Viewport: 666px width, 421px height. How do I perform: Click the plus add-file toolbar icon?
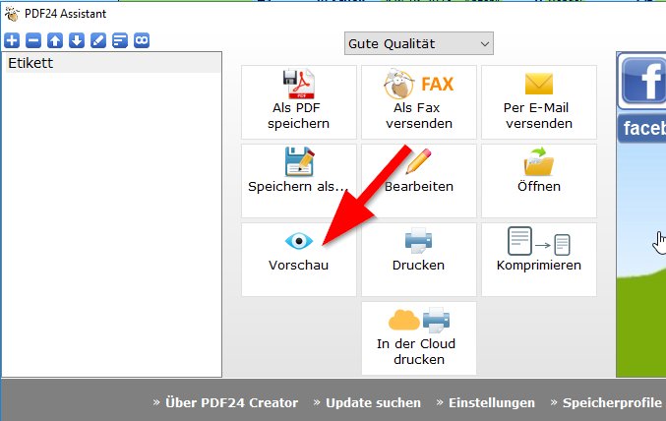click(x=12, y=40)
